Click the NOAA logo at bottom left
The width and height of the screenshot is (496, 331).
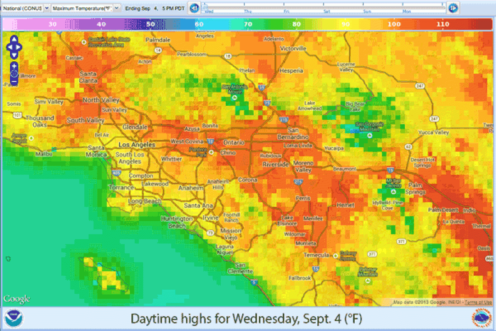coord(13,318)
